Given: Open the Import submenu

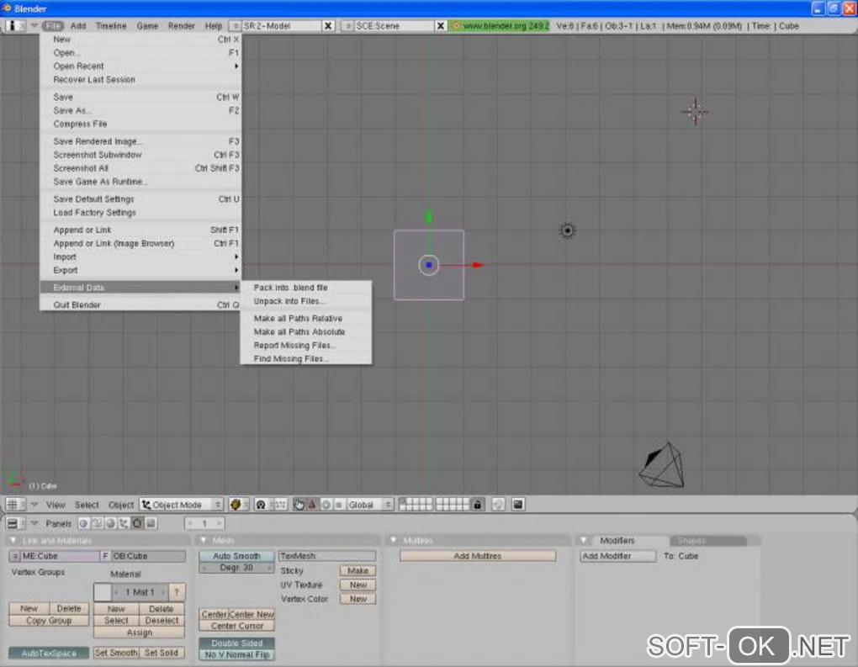Looking at the screenshot, I should click(x=141, y=257).
